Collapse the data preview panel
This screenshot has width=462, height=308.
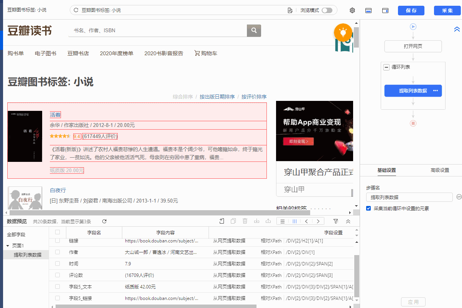pyautogui.click(x=348, y=221)
